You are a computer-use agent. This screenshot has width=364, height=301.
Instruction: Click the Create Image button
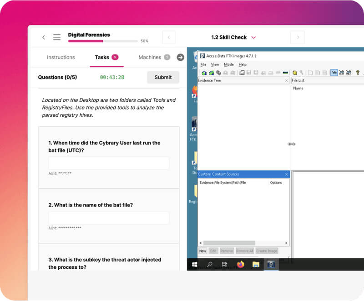(267, 251)
